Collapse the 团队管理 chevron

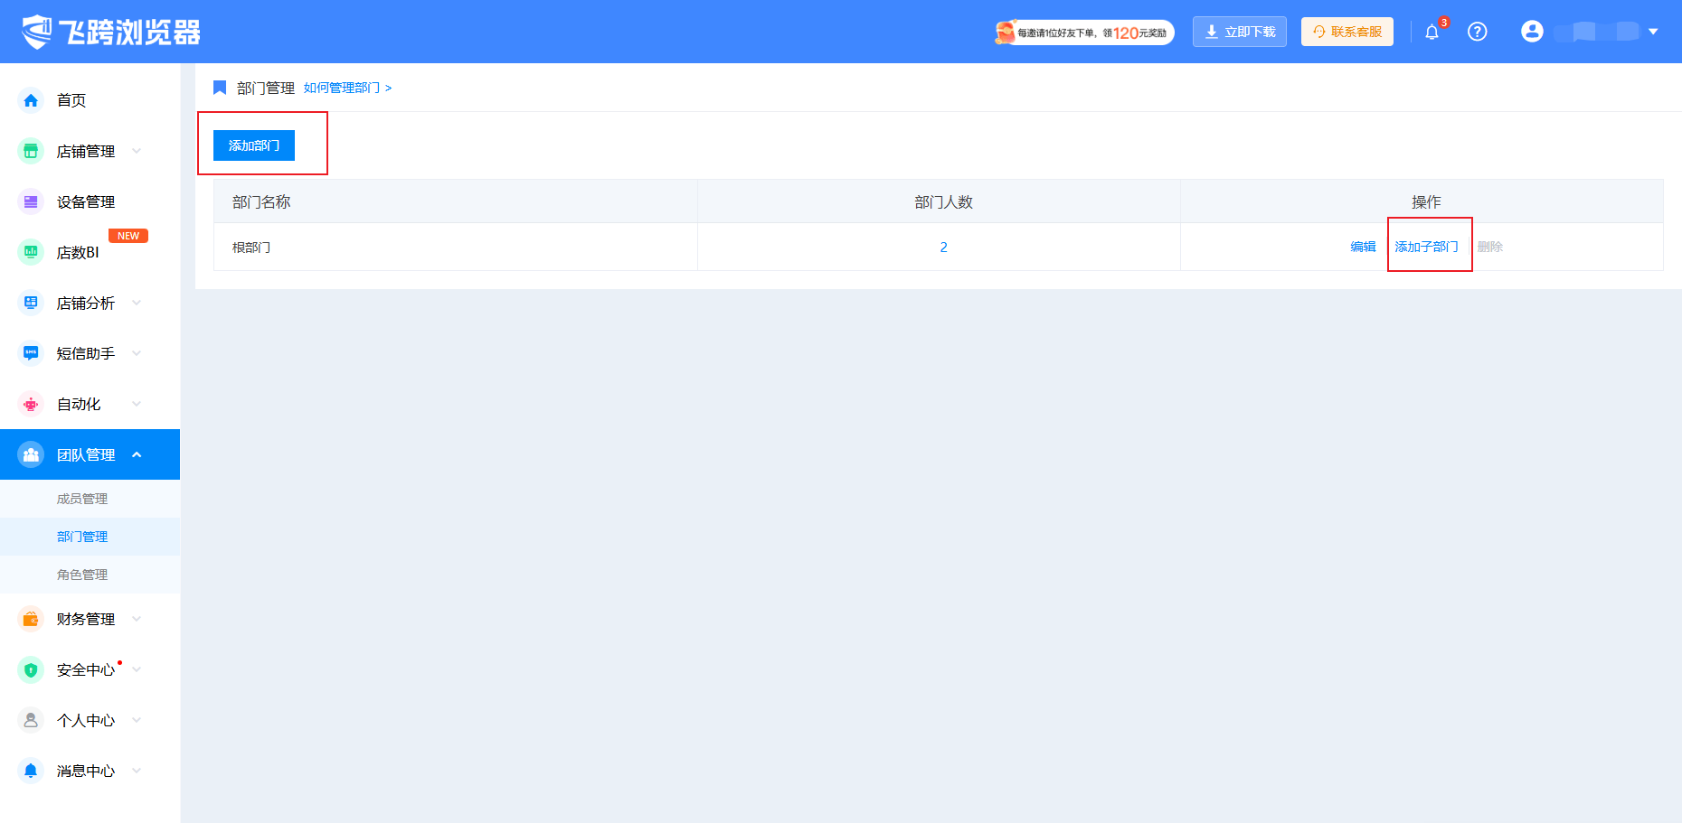click(x=137, y=454)
